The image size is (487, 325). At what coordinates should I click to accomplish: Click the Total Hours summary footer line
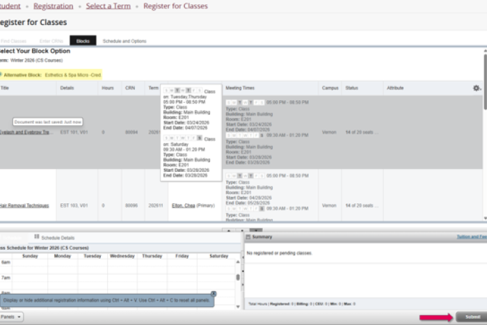click(302, 304)
